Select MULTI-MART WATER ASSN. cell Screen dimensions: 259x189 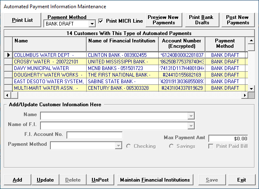49,88
